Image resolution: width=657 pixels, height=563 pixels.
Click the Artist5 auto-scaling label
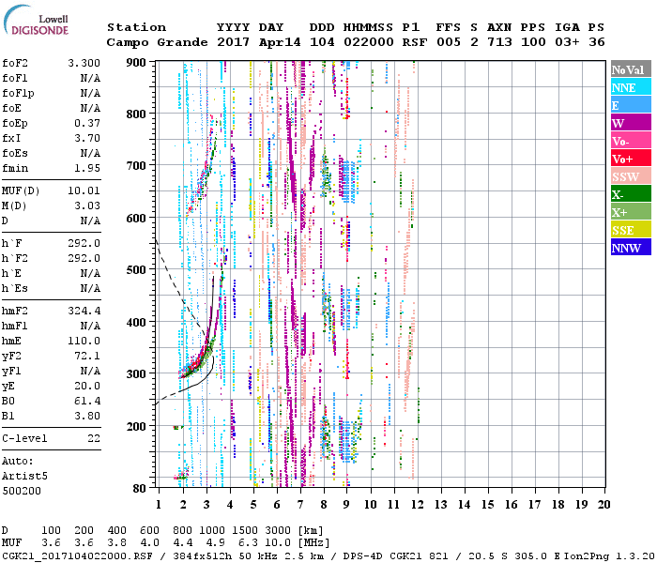pyautogui.click(x=24, y=477)
